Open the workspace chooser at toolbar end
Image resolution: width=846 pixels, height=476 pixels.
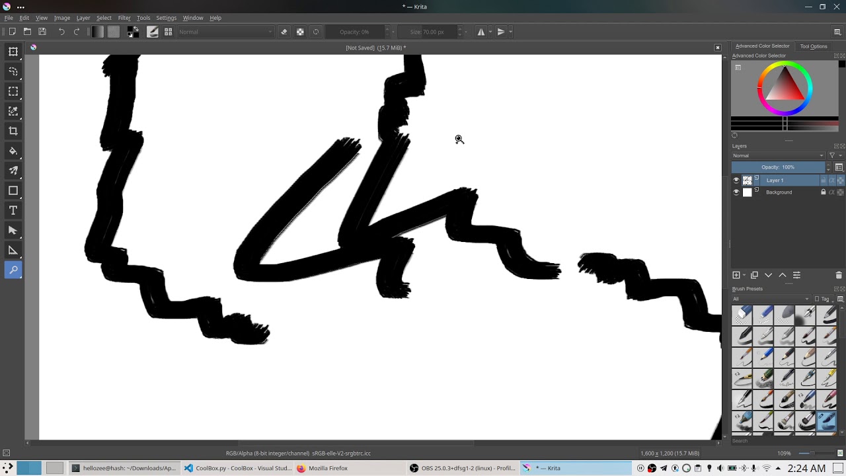tap(837, 32)
